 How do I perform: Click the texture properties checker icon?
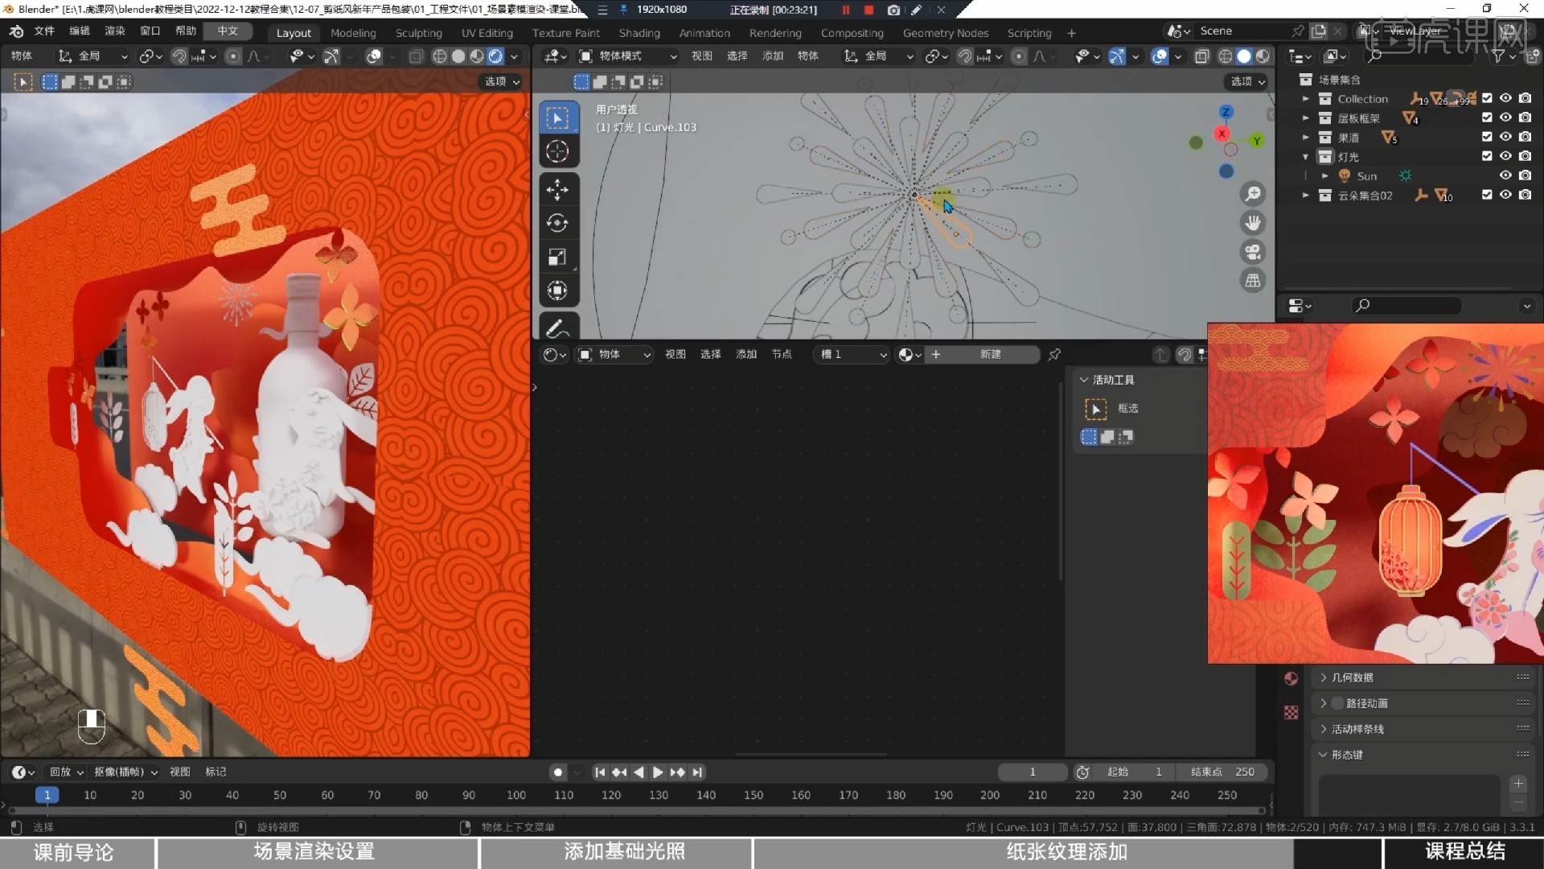tap(1291, 712)
